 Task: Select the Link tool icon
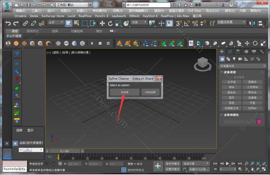tap(25, 23)
